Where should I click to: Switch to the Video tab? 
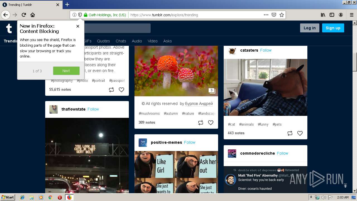153,41
